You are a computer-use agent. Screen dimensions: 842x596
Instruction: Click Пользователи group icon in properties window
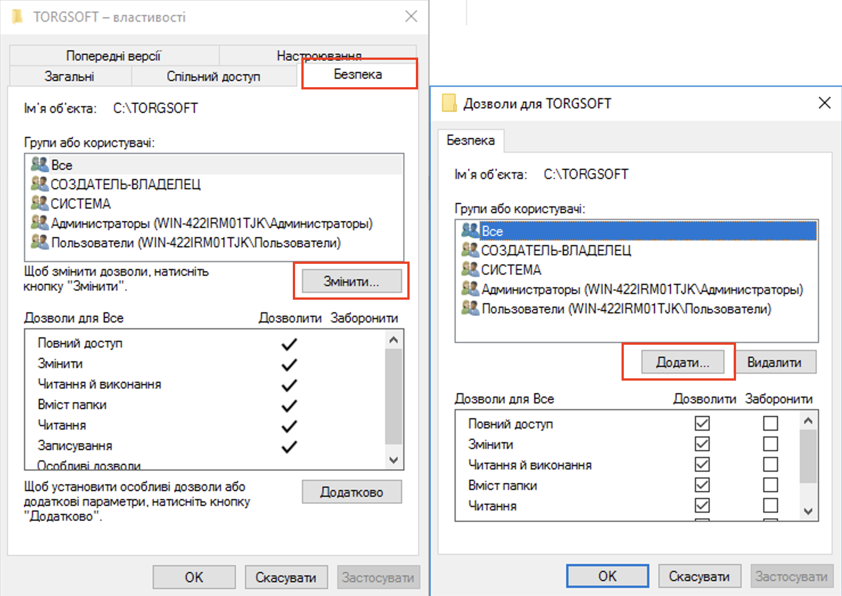pos(39,242)
